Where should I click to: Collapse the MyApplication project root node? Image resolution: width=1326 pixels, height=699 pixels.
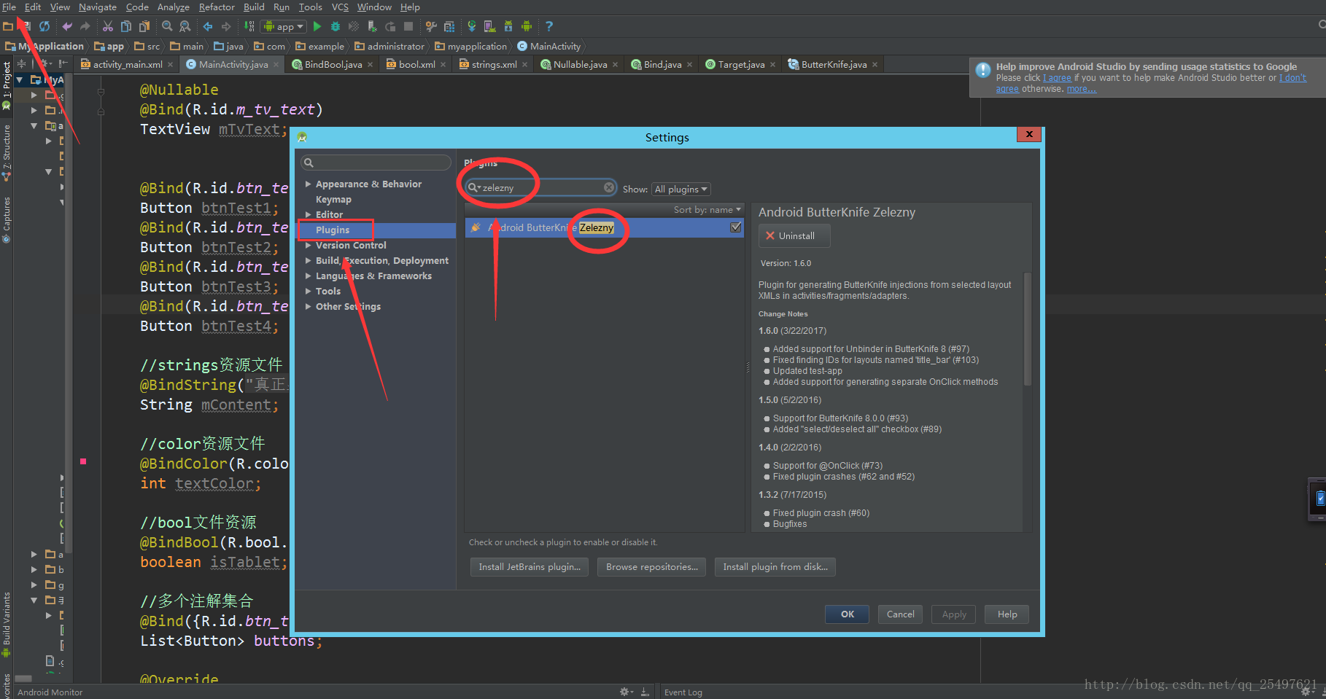point(20,79)
